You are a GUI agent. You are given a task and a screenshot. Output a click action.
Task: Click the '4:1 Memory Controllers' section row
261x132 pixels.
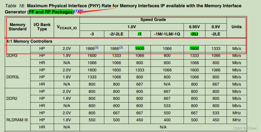click(126, 41)
